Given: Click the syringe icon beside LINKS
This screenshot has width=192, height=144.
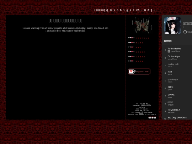Looking at the screenshot, I should pyautogui.click(x=132, y=56).
